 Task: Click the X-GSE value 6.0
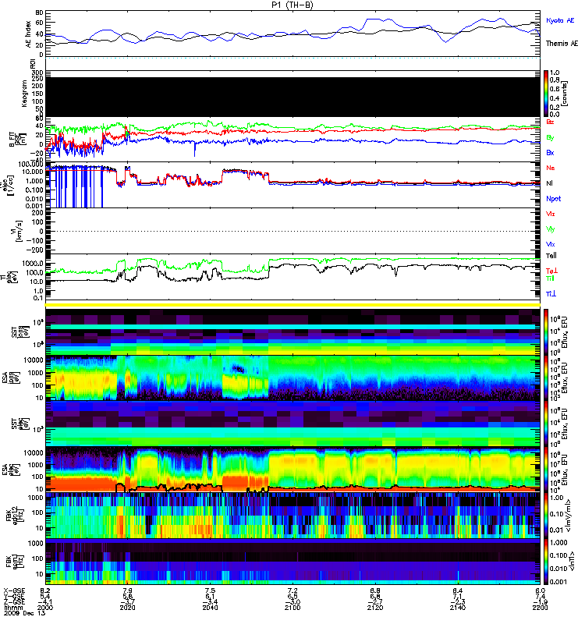540,591
